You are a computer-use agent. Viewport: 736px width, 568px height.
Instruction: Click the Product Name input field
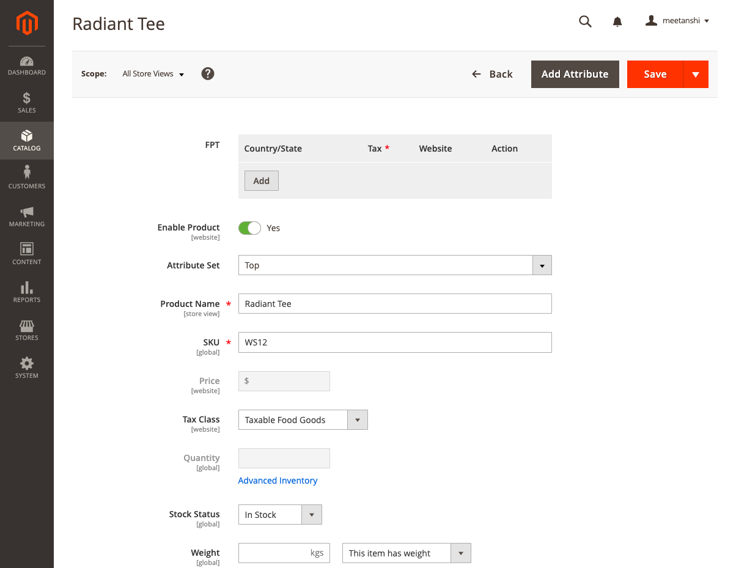[395, 304]
